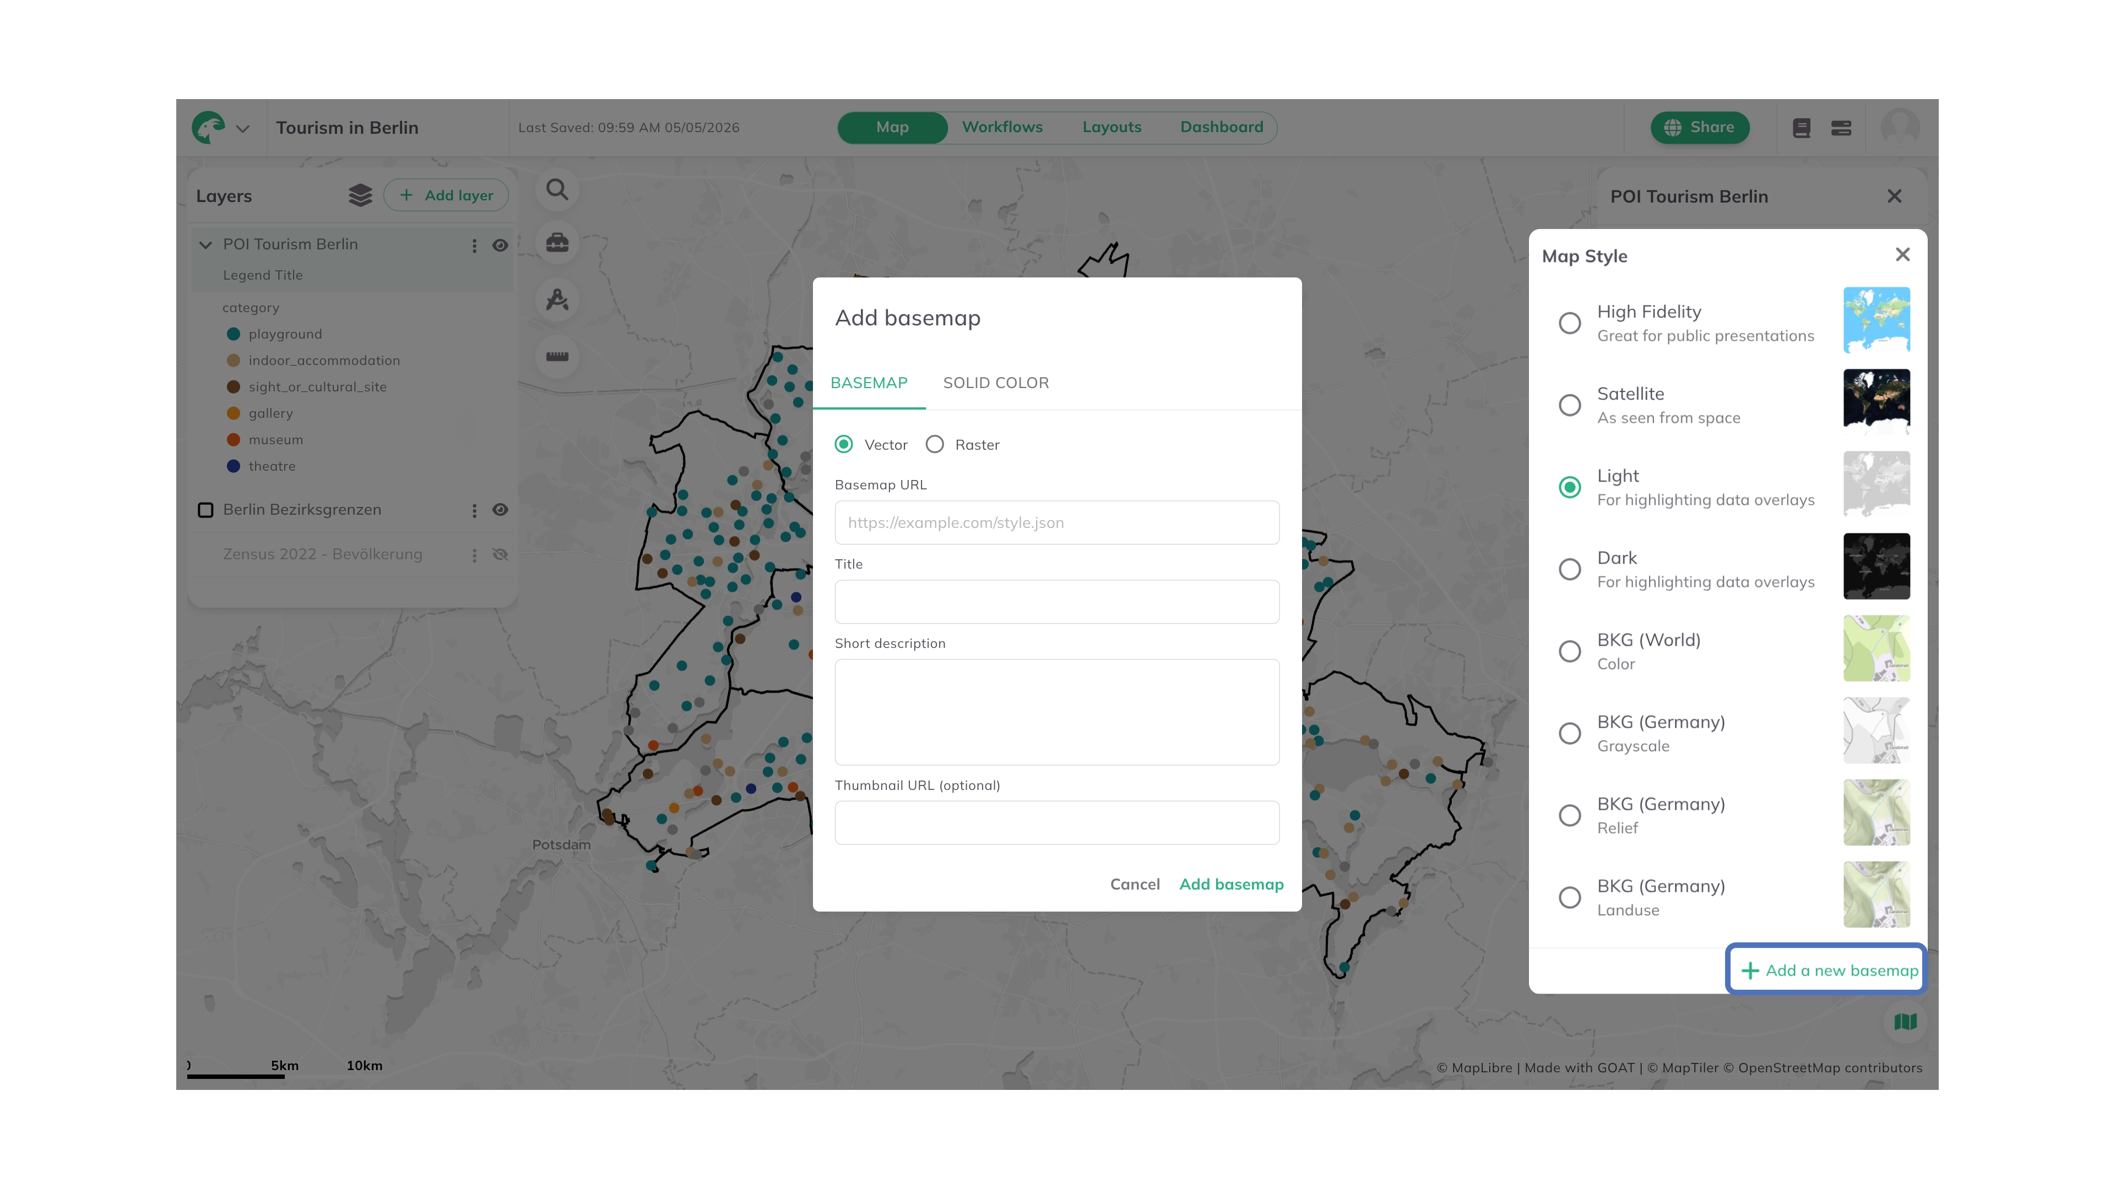Select BKG (Germany) Landuse basemap radio
The height and width of the screenshot is (1189, 2115).
pyautogui.click(x=1570, y=898)
